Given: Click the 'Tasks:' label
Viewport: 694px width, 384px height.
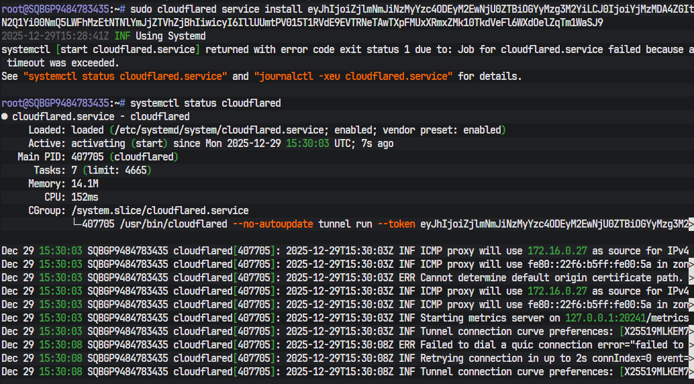Looking at the screenshot, I should (50, 170).
